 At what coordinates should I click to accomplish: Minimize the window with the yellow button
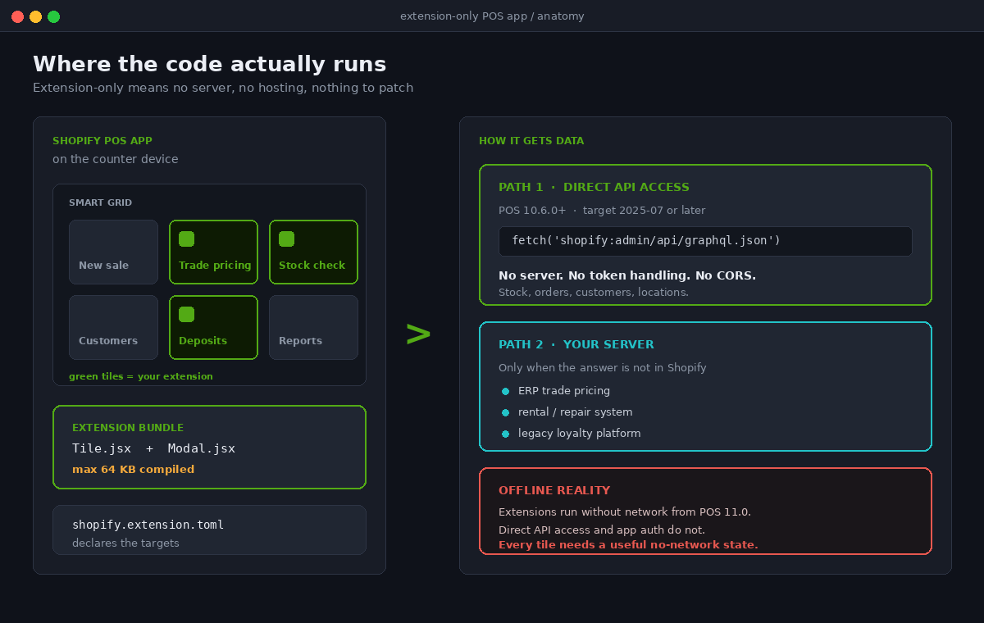(x=35, y=16)
